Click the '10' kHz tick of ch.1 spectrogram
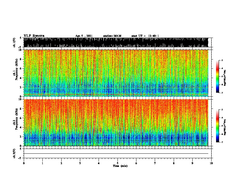 tap(20, 50)
